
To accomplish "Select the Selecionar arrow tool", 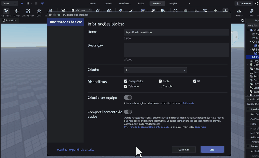I will click(x=6, y=11).
